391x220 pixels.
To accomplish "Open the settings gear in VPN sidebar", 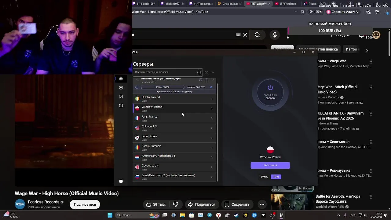I will pyautogui.click(x=121, y=88).
